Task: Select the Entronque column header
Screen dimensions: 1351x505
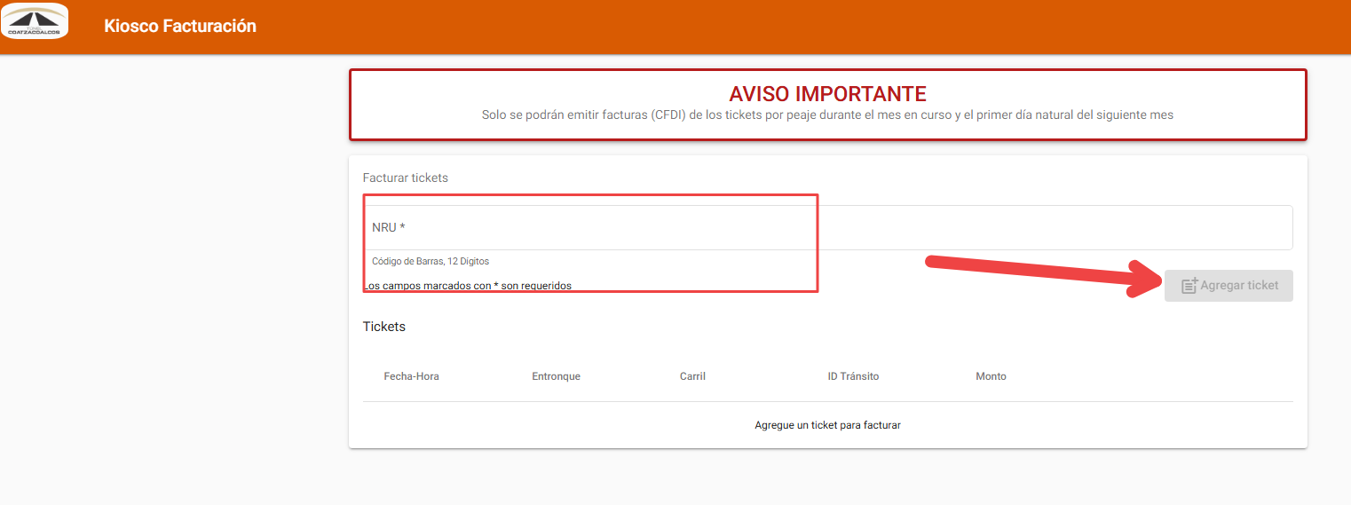Action: point(556,376)
